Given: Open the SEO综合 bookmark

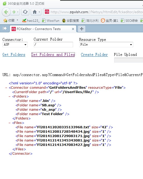Looking at the screenshot, I should (x=129, y=20).
